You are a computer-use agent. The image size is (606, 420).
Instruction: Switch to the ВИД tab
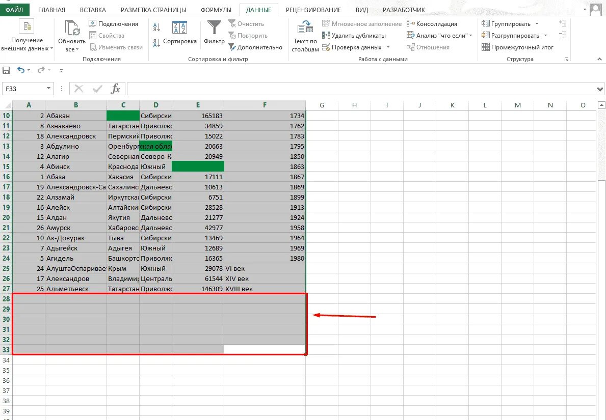click(x=362, y=10)
